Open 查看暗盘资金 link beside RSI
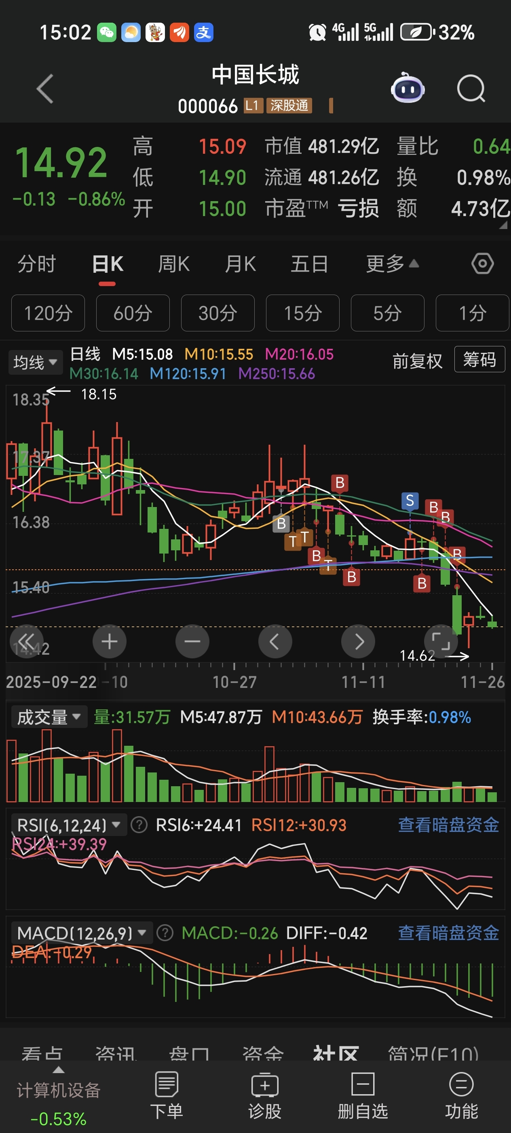This screenshot has height=1133, width=511. (x=448, y=825)
